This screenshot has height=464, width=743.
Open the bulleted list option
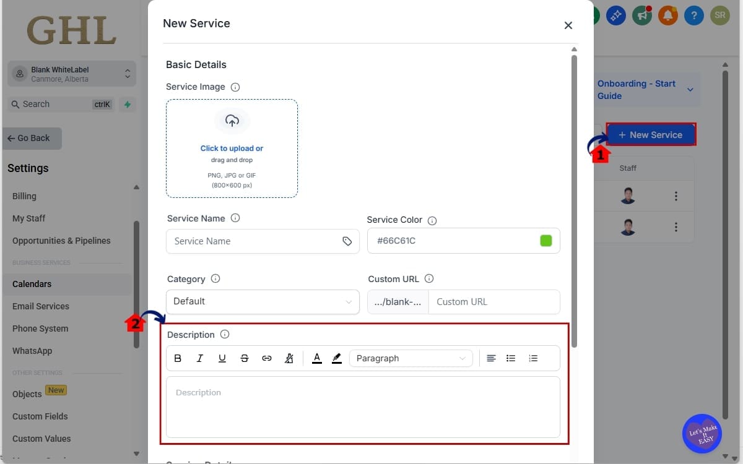tap(511, 358)
